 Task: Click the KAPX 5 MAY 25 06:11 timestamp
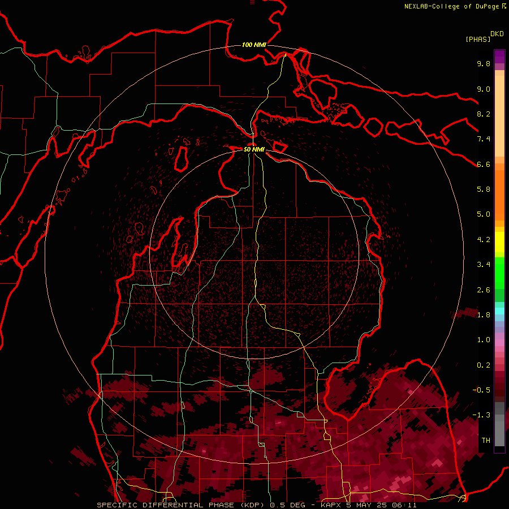click(368, 505)
